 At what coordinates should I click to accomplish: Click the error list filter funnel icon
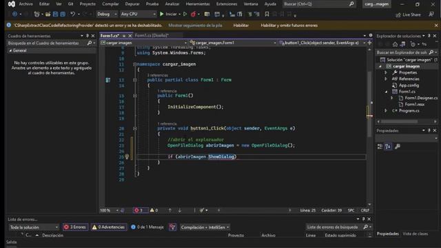tap(172, 227)
